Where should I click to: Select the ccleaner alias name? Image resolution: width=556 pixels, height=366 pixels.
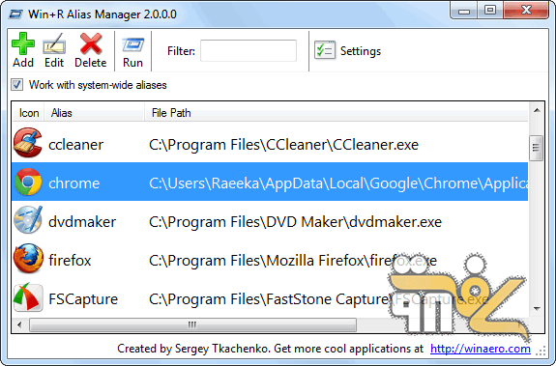coord(75,145)
